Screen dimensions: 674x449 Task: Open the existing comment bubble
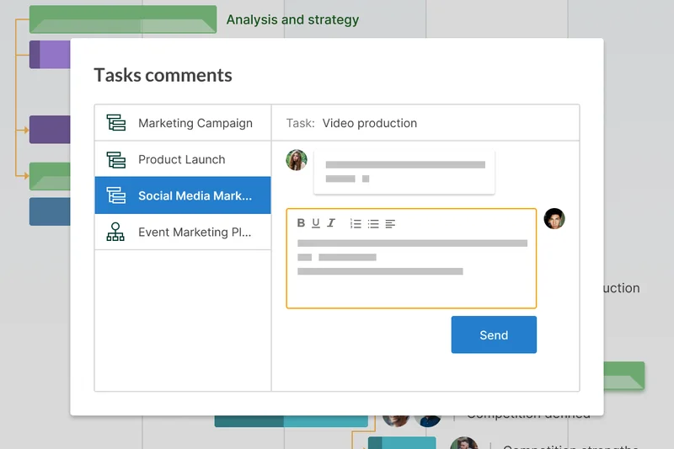point(404,172)
